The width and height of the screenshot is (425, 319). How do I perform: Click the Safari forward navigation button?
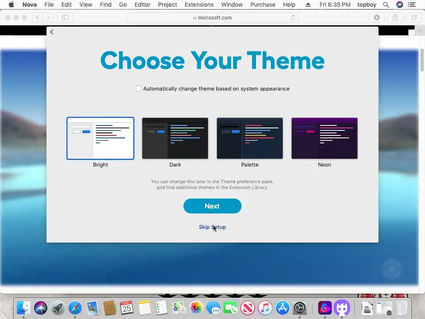point(48,17)
